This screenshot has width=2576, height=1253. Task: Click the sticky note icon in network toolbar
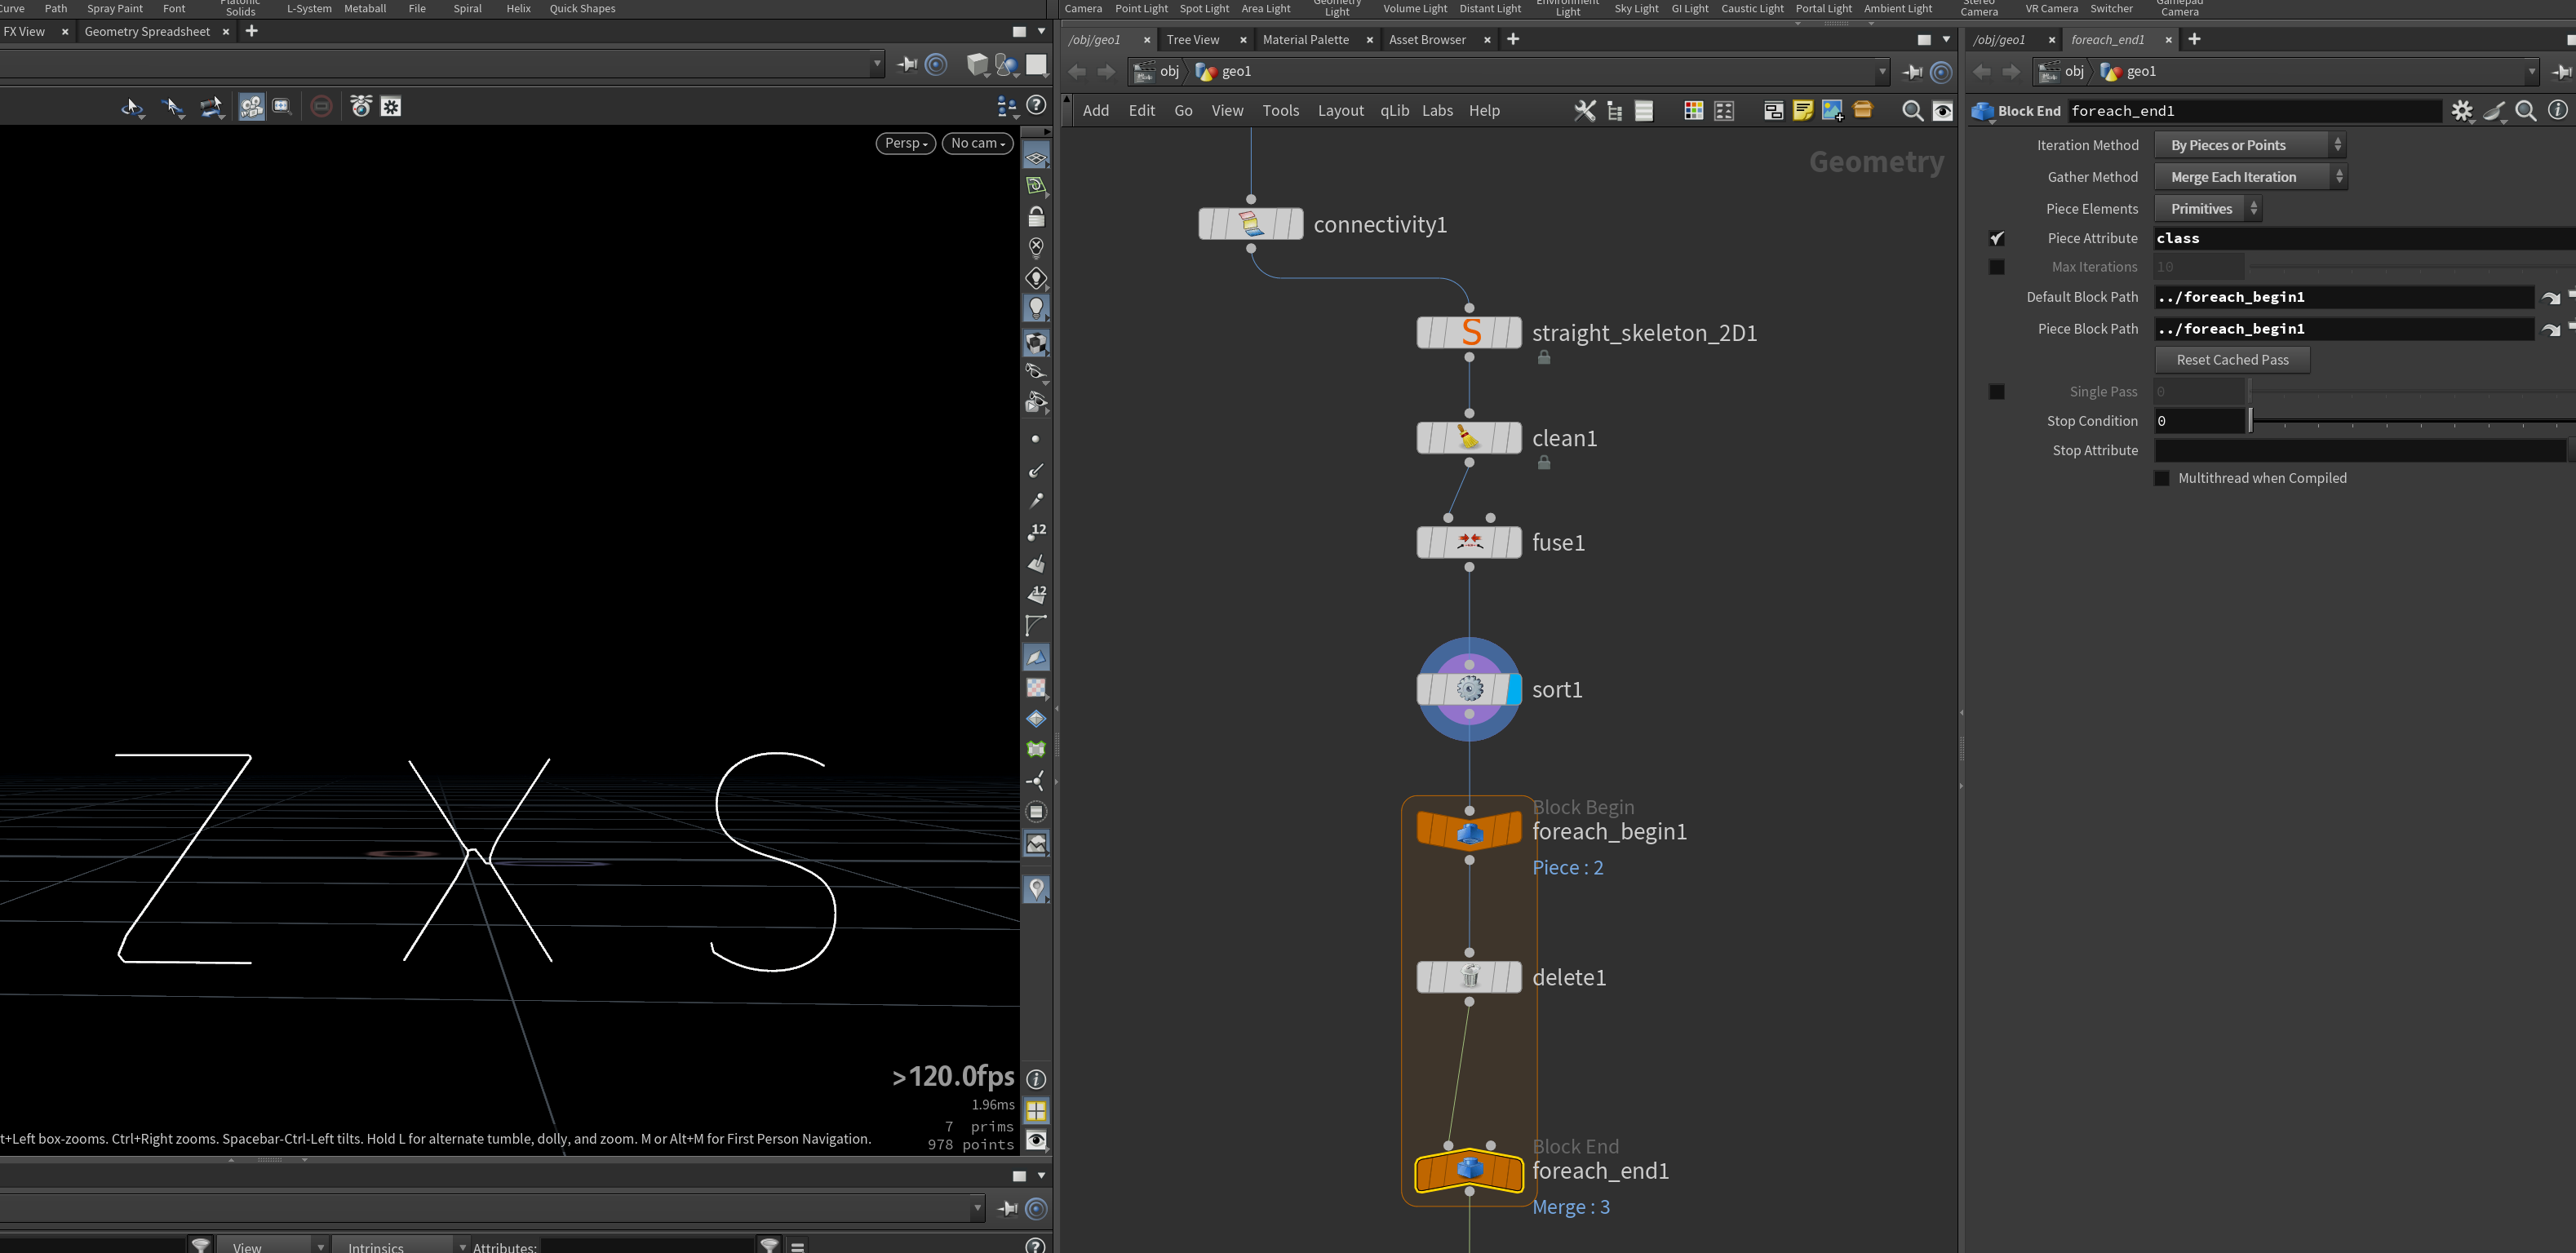point(1802,111)
